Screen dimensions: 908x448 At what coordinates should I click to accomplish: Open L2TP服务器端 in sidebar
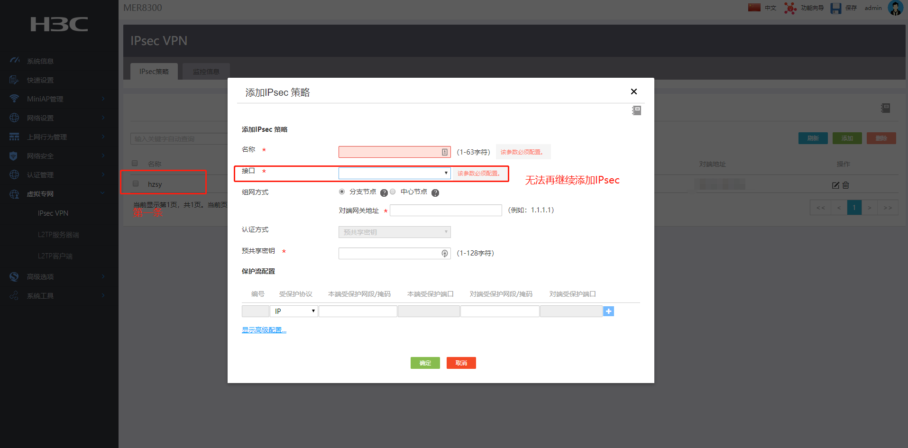tap(58, 235)
